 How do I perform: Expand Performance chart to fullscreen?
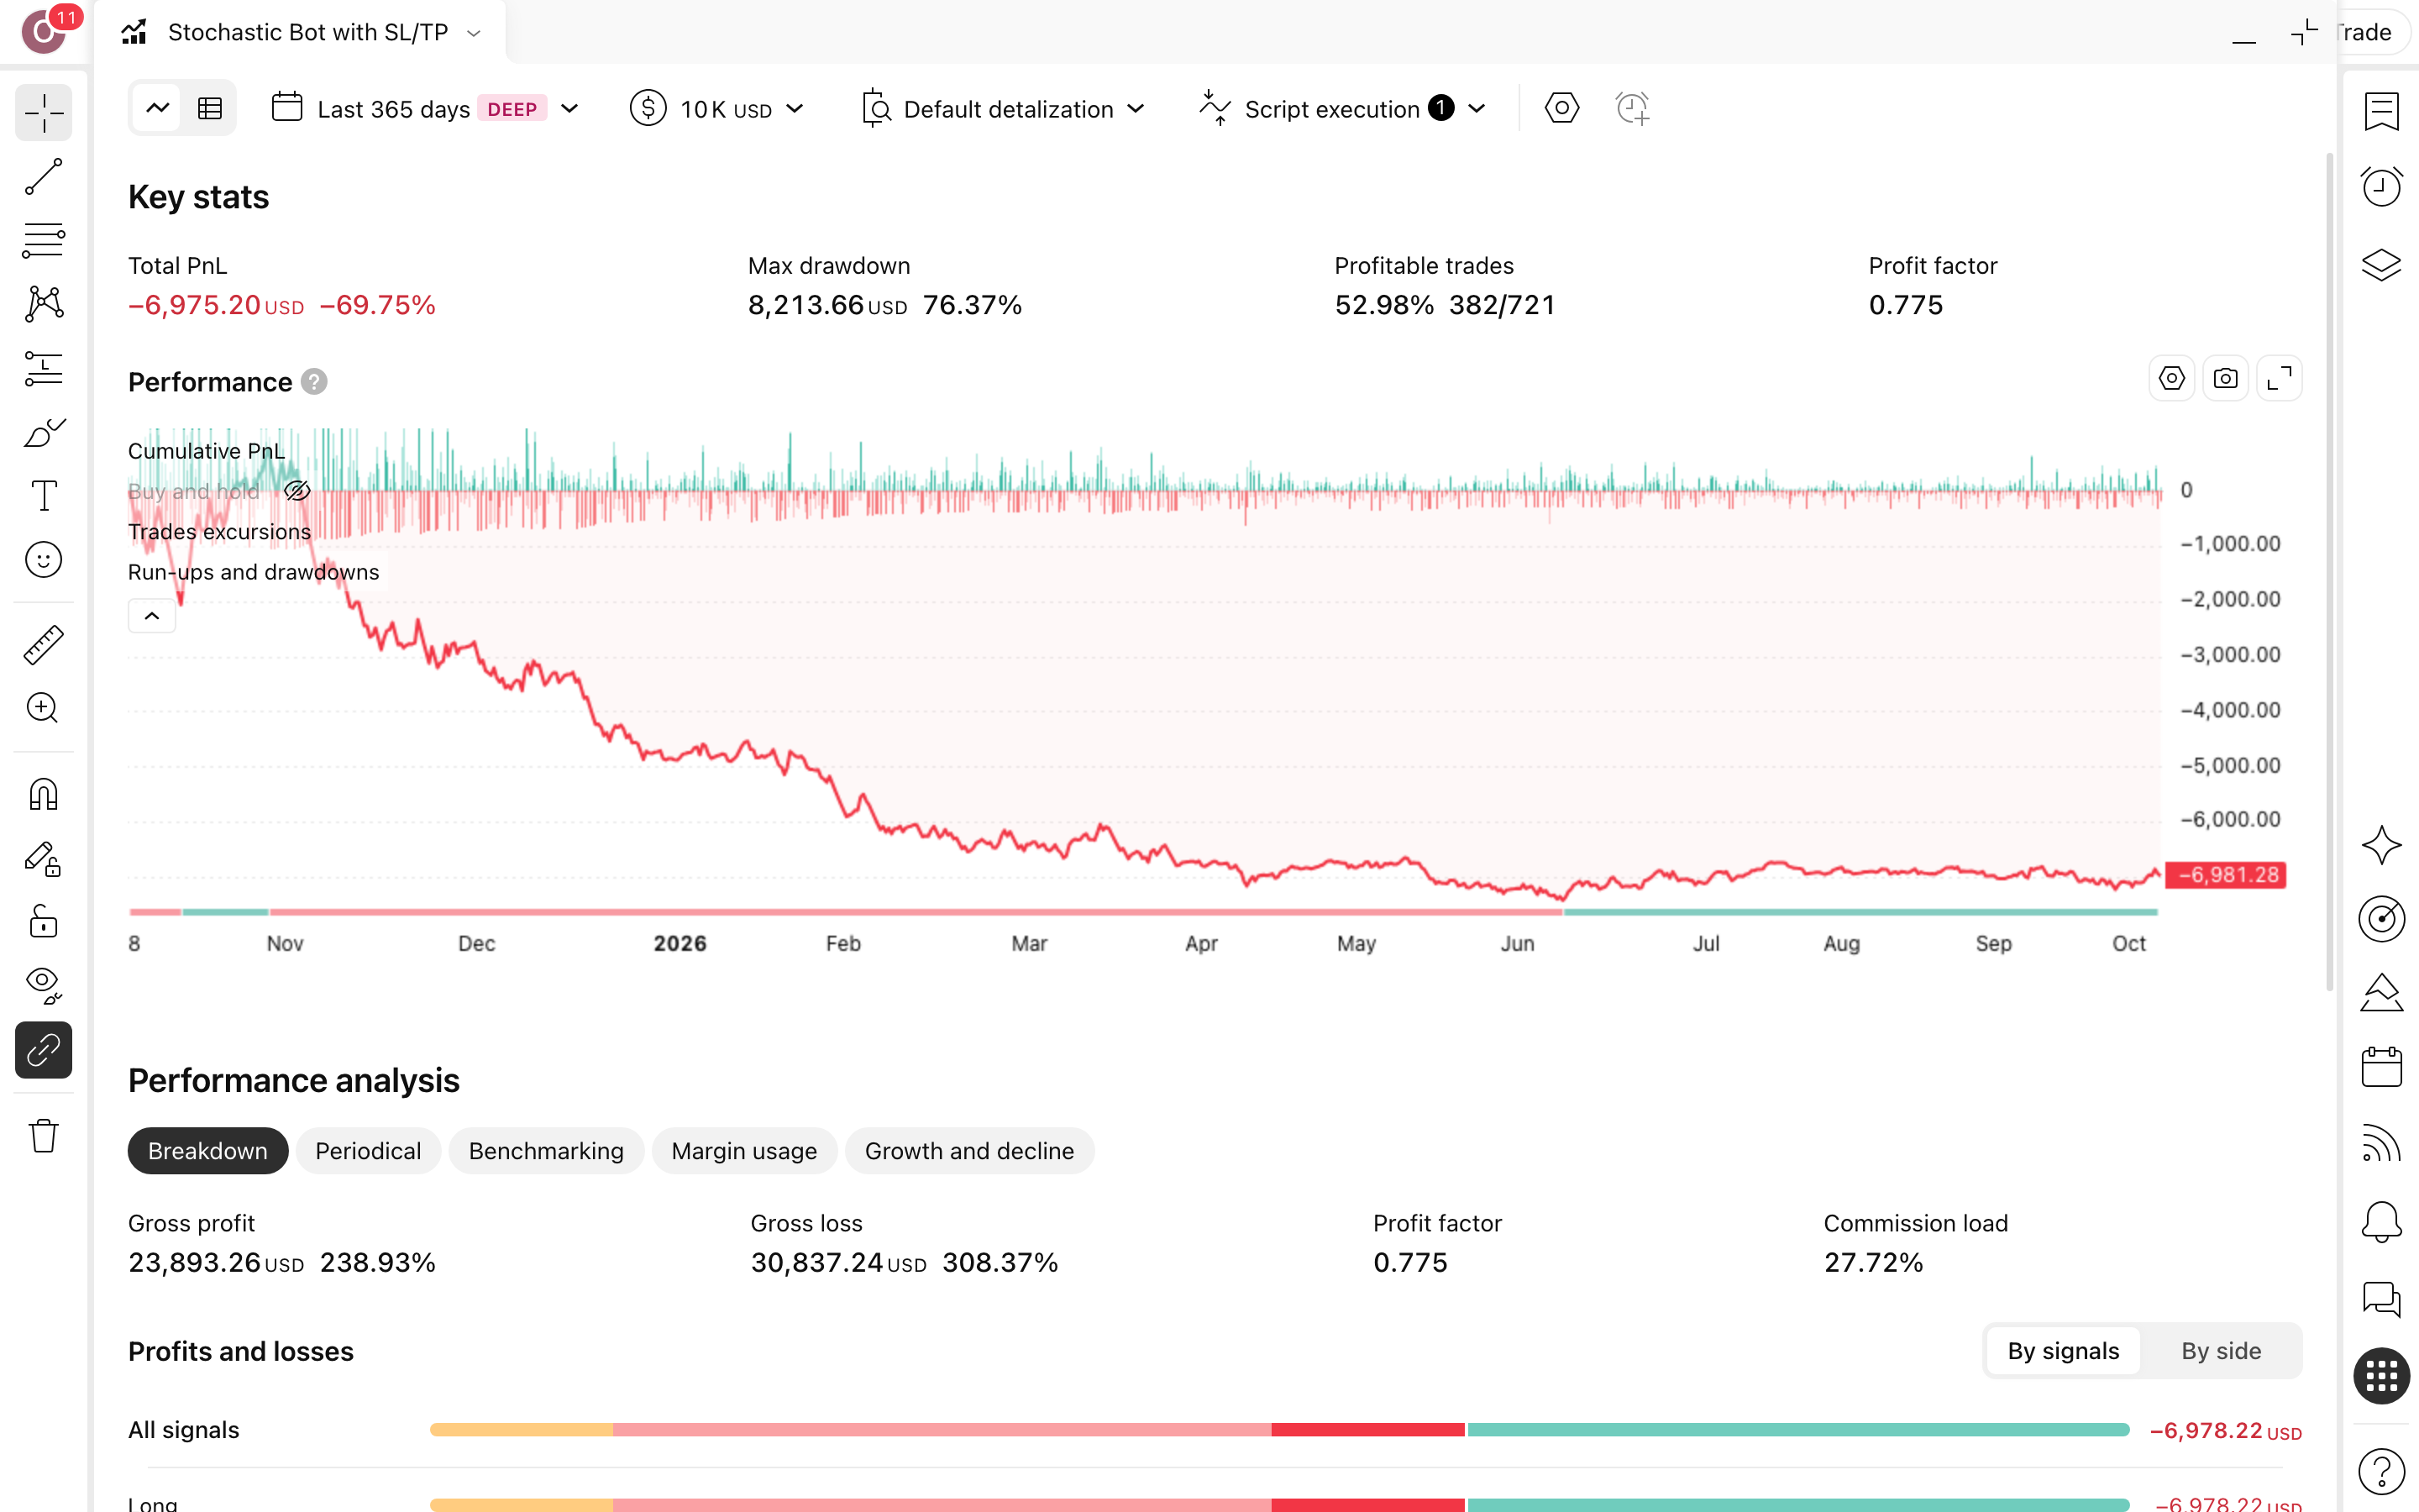tap(2279, 379)
